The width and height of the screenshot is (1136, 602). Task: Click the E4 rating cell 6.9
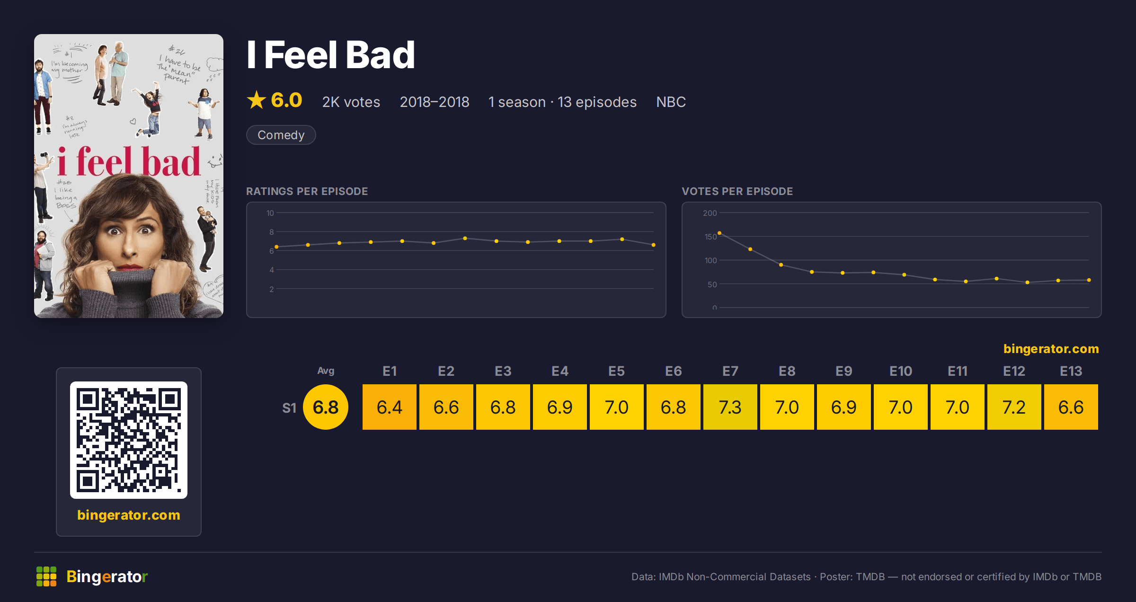(x=560, y=407)
